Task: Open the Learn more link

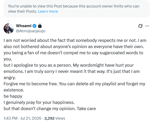Action: pos(48,11)
